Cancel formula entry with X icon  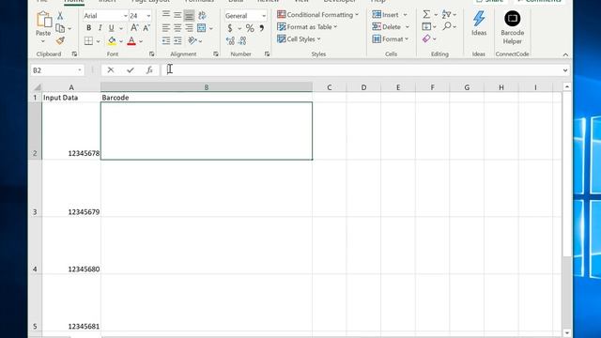point(111,70)
